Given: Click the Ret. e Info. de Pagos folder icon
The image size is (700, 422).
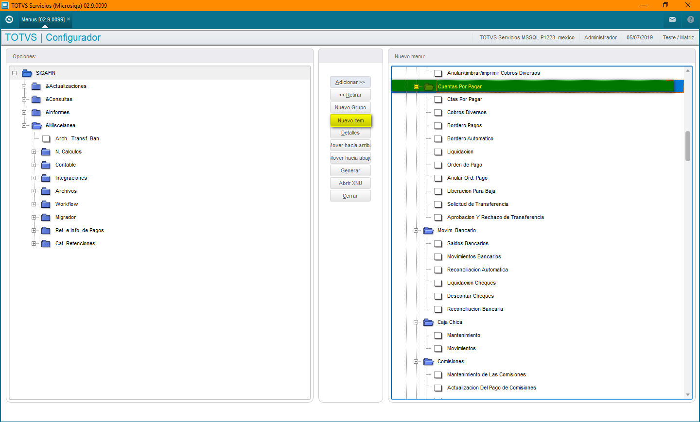Looking at the screenshot, I should (46, 230).
